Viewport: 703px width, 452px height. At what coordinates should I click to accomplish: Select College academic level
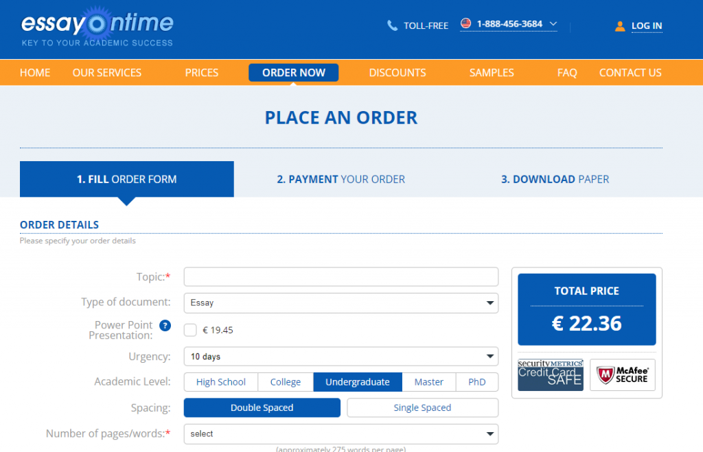pos(286,382)
